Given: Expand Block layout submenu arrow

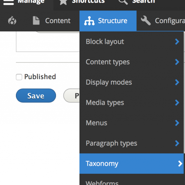Looking at the screenshot, I should click(177, 42).
